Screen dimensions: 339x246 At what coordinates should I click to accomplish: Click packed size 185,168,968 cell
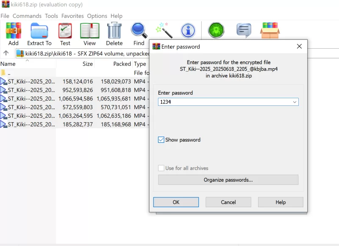[116, 124]
